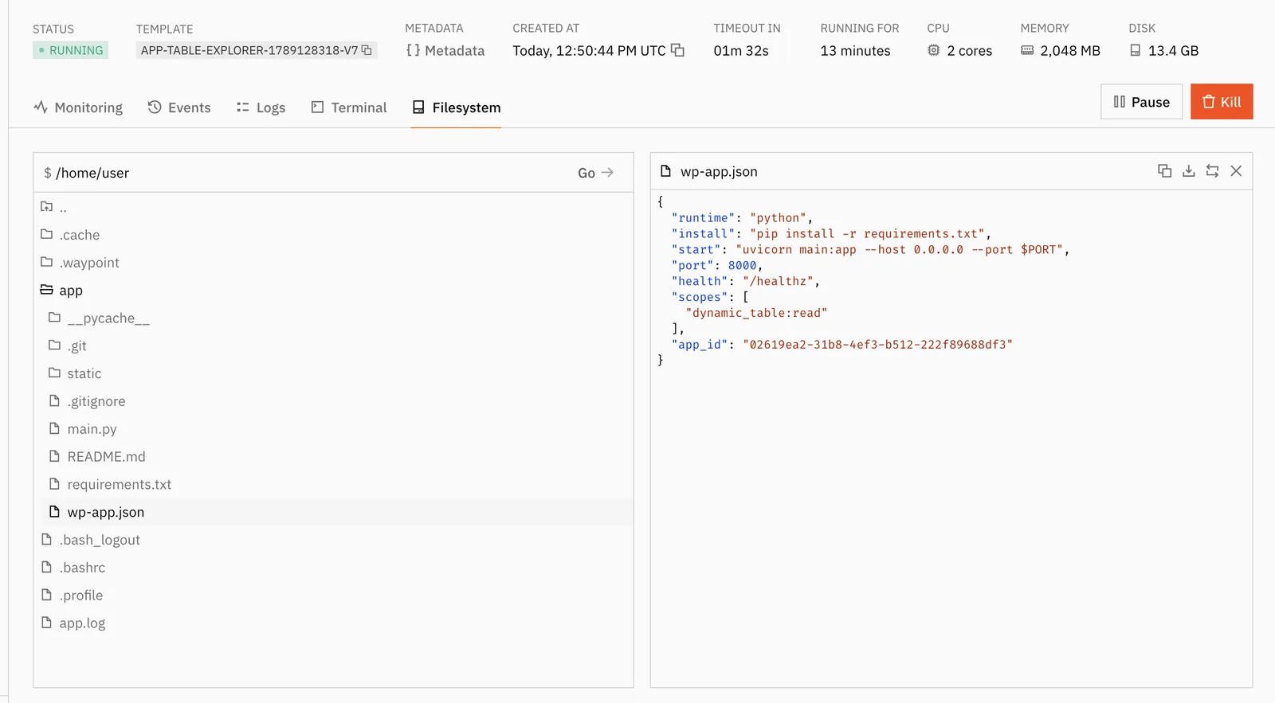This screenshot has width=1275, height=703.
Task: Expand the .cache folder
Action: point(333,235)
